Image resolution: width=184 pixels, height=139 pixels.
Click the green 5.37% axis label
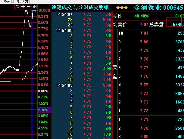click(43, 134)
